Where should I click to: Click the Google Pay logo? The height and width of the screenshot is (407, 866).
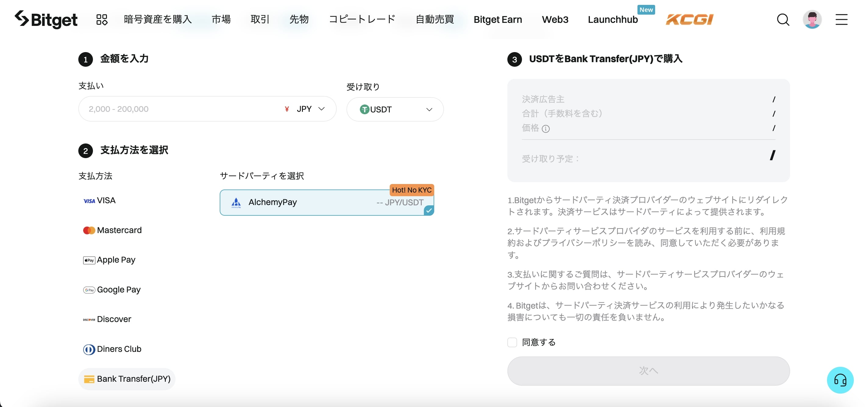[89, 290]
